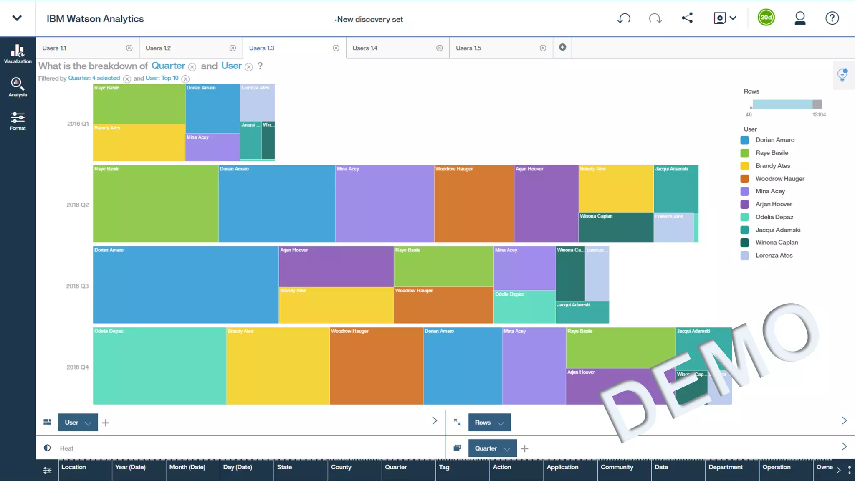Click the Quarter link in question
Screen dimensions: 855x481
pos(168,66)
